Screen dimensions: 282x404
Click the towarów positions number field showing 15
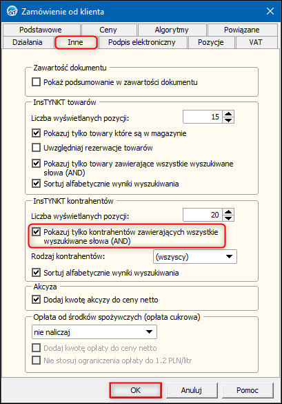tap(203, 117)
